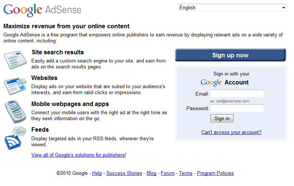Visit the Forum footer link
The height and width of the screenshot is (186, 294).
[x=168, y=173]
